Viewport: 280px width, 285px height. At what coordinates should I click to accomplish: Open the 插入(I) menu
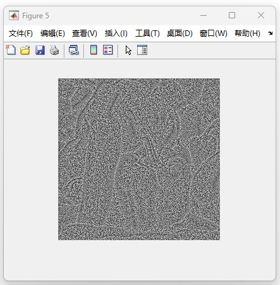tap(116, 33)
